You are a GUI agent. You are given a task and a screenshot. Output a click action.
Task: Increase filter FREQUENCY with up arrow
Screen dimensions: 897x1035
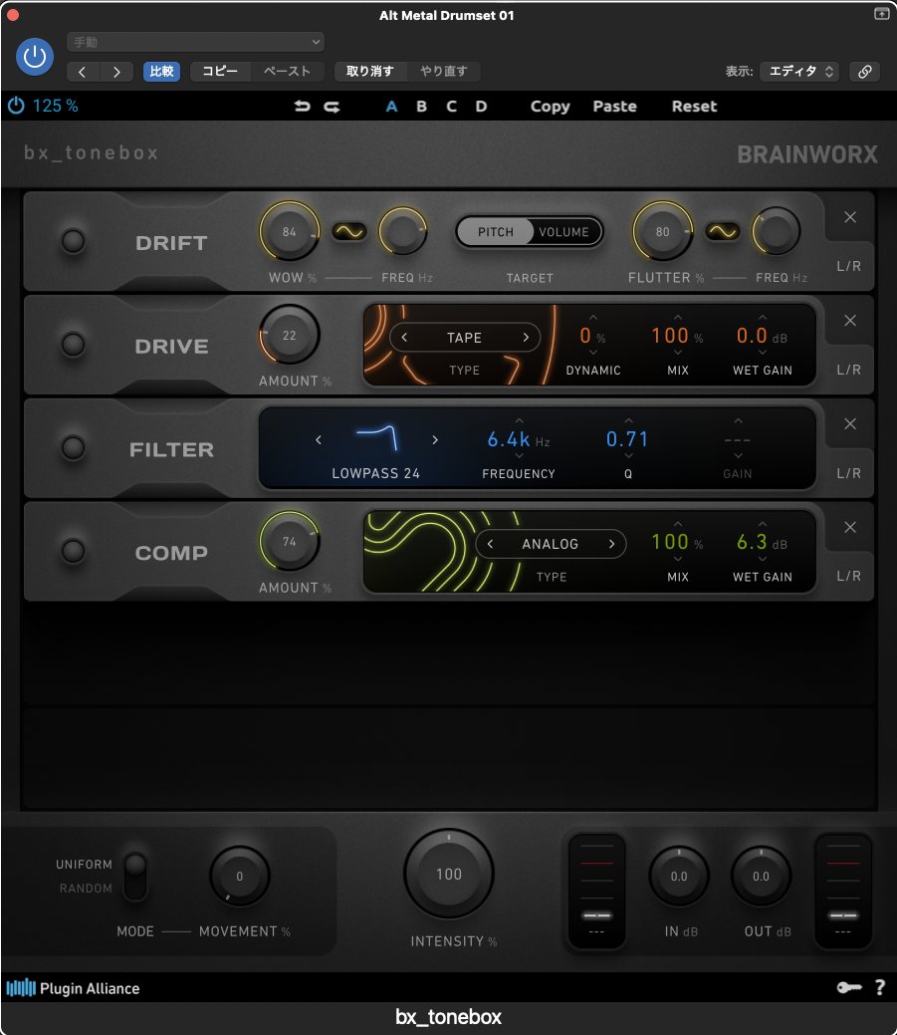coord(519,420)
